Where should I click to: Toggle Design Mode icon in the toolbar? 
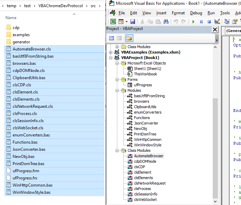click(217, 21)
